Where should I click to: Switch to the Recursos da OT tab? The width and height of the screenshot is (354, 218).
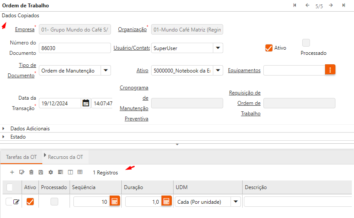pos(65,157)
